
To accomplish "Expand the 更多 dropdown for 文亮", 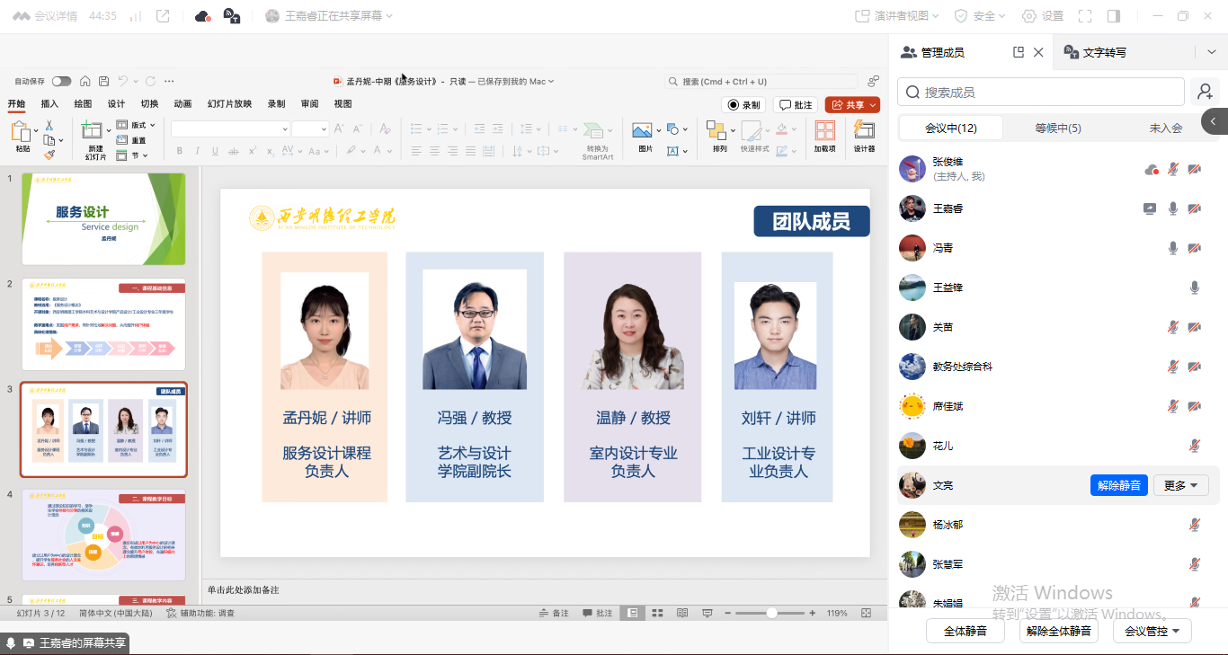I will coord(1180,485).
